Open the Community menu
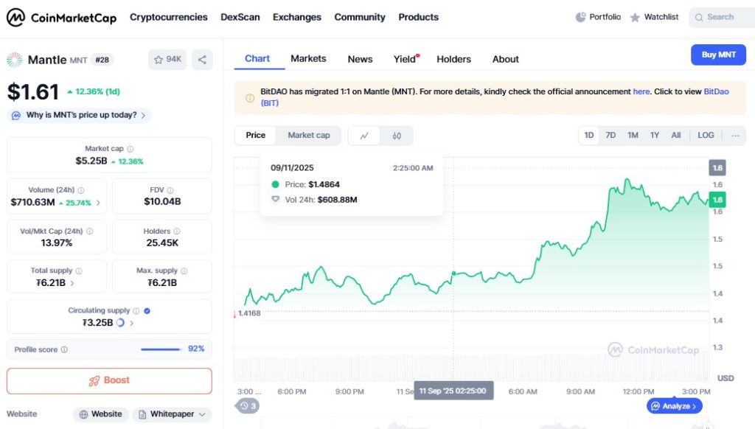Viewport: 755px width, 429px height. 360,18
